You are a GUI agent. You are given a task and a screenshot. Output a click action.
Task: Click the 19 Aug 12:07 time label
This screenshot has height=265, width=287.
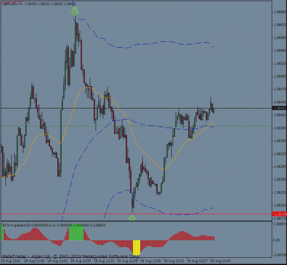pos(81,261)
